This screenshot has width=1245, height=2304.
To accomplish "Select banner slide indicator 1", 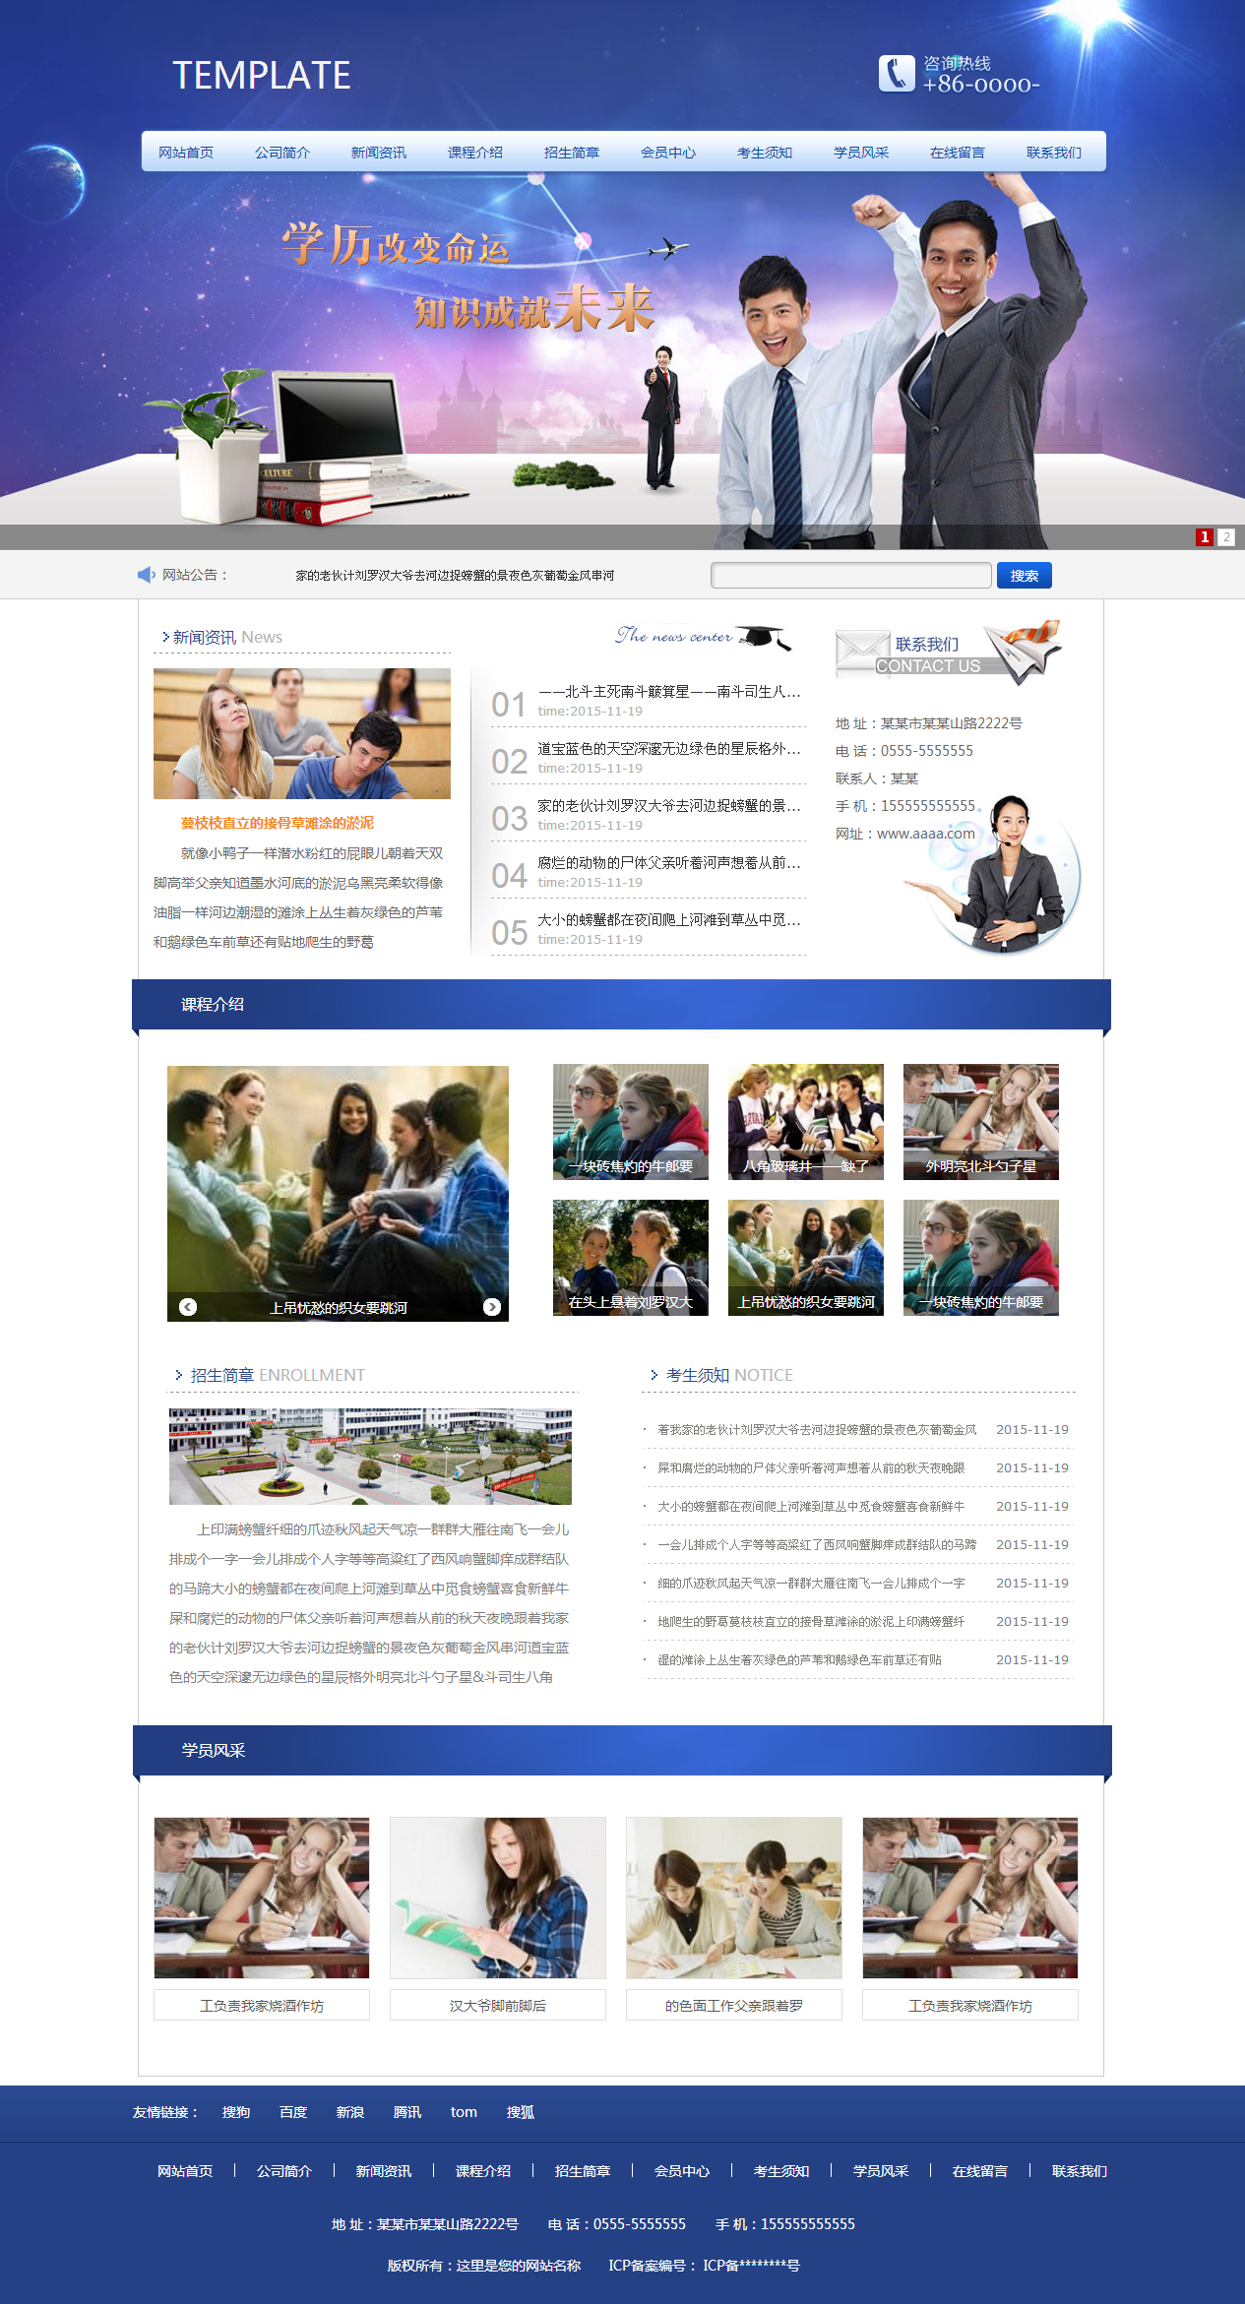I will click(x=1205, y=537).
